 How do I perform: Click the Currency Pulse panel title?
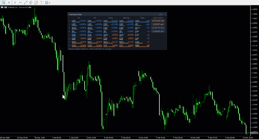(75, 15)
